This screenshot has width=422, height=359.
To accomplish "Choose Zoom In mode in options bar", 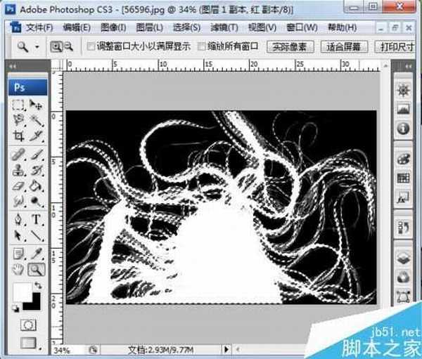I will click(56, 47).
